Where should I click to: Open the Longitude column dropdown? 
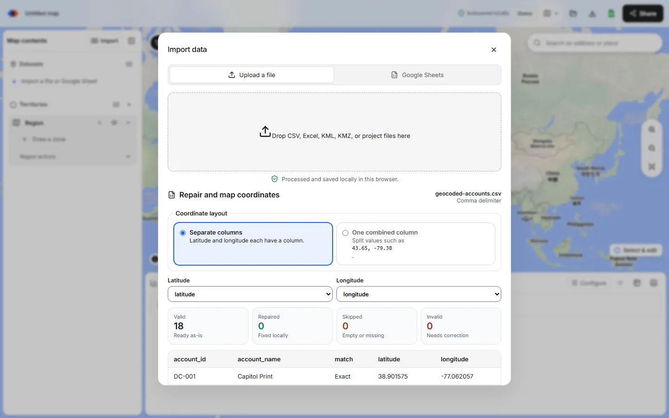(419, 294)
